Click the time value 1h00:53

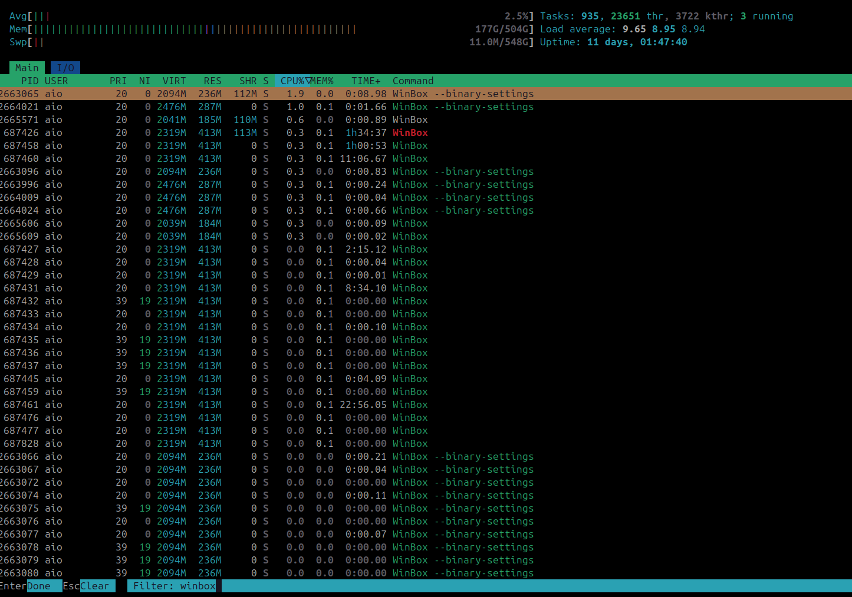pos(366,145)
